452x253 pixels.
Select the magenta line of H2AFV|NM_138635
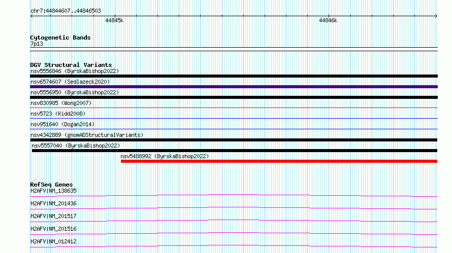point(234,195)
